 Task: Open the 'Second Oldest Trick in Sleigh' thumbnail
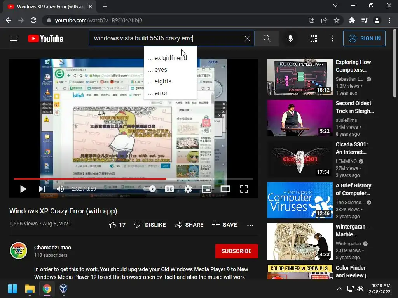pos(300,118)
